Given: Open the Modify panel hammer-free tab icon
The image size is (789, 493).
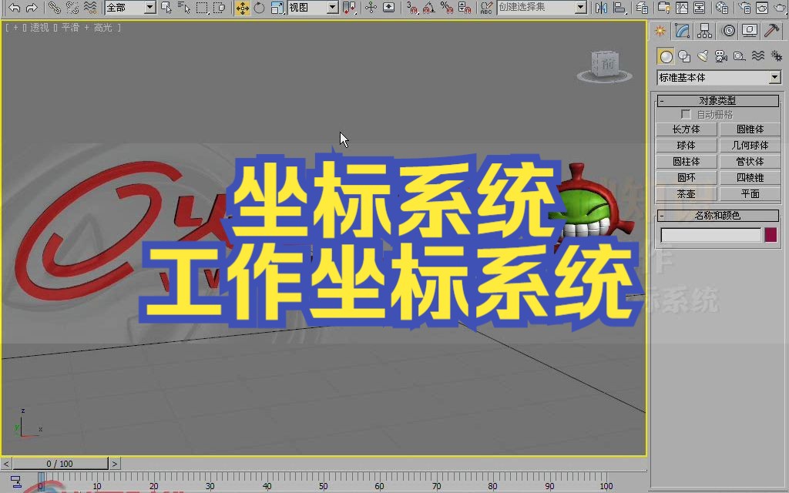Looking at the screenshot, I should tap(682, 31).
